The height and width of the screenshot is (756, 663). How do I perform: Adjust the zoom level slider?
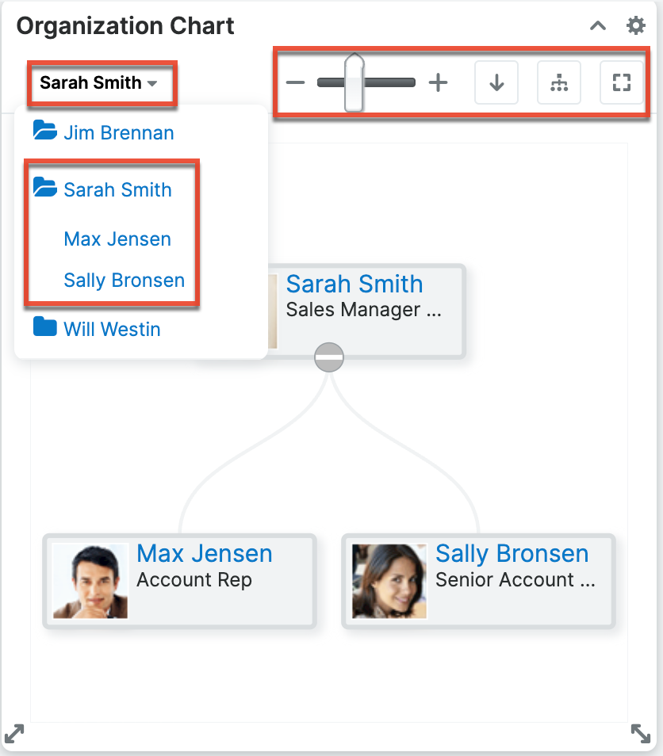tap(354, 82)
